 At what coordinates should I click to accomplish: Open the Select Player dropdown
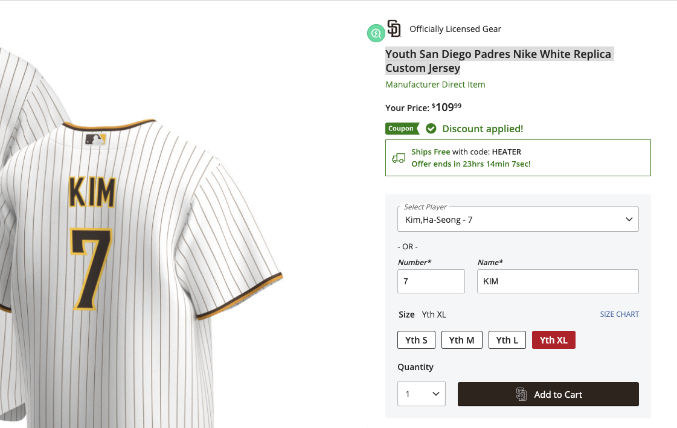[x=518, y=220]
